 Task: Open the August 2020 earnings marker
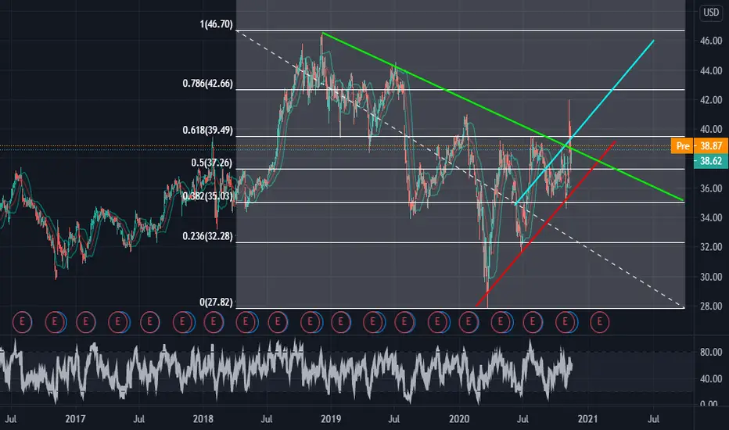point(533,321)
